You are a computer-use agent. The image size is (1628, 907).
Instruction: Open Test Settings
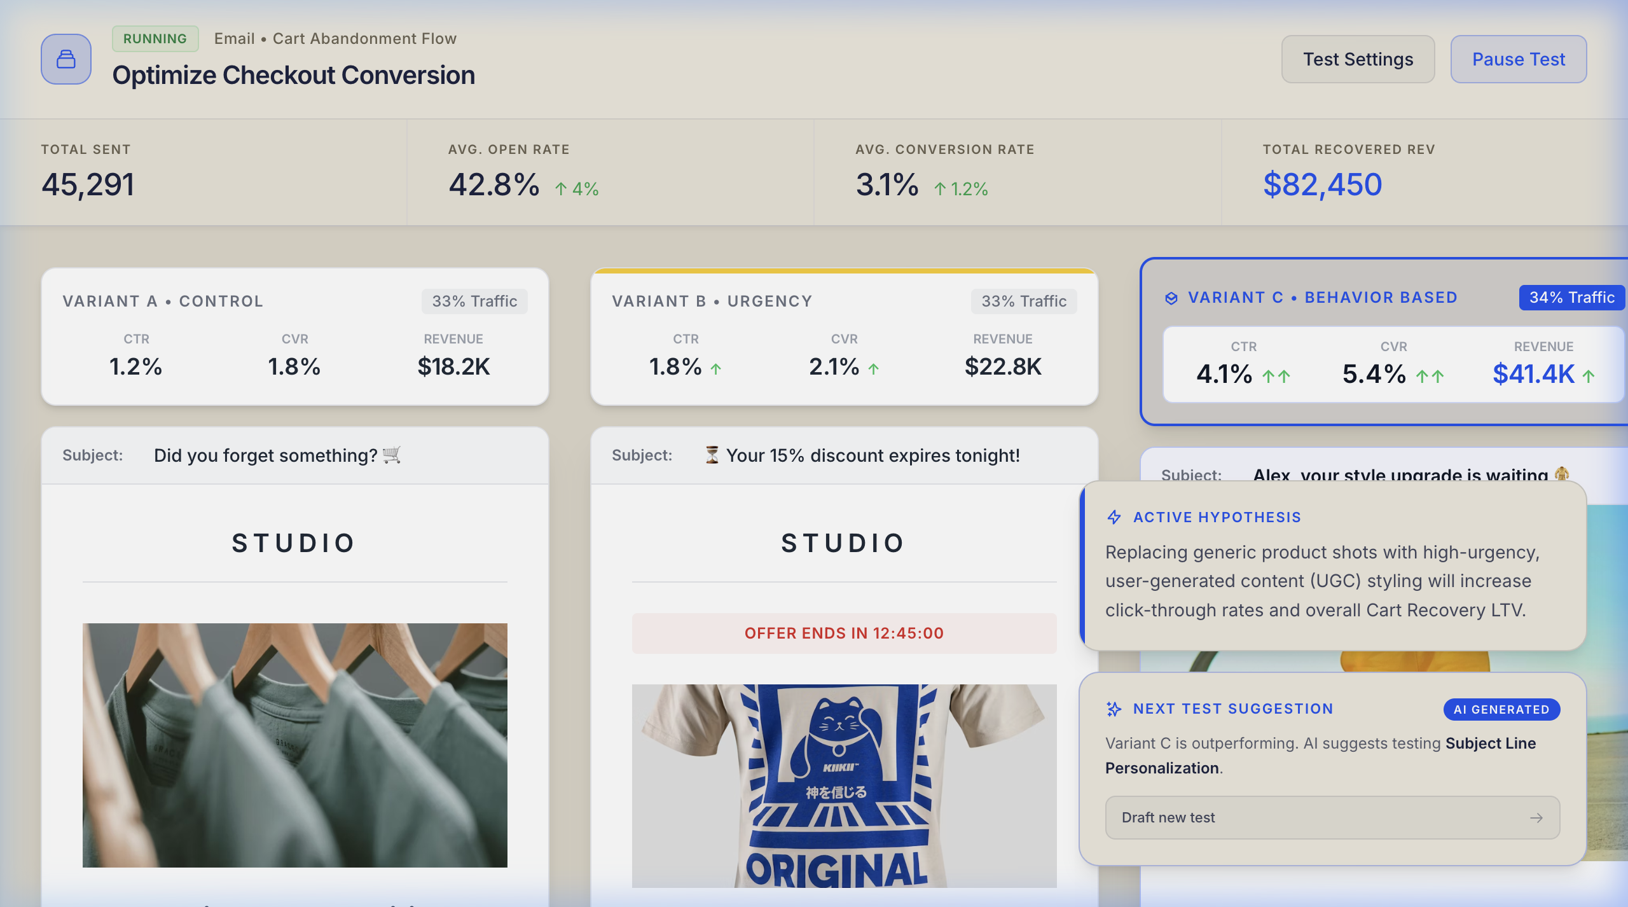coord(1358,59)
